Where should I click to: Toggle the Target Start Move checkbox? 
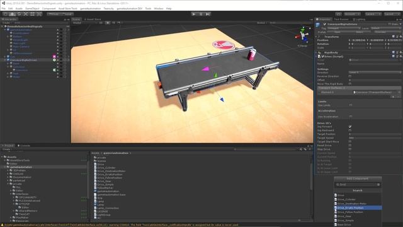click(x=350, y=142)
